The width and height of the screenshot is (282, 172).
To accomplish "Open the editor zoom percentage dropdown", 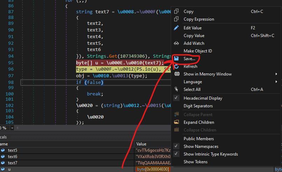I will pyautogui.click(x=12, y=128).
